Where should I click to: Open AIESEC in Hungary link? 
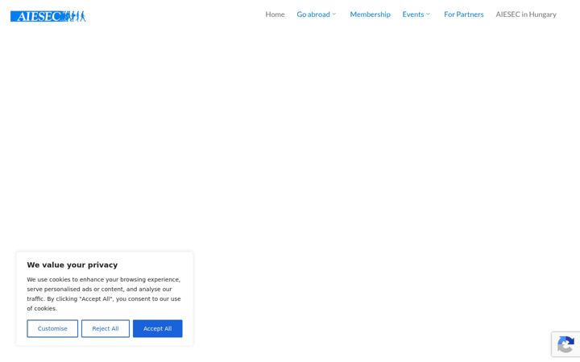pyautogui.click(x=525, y=14)
